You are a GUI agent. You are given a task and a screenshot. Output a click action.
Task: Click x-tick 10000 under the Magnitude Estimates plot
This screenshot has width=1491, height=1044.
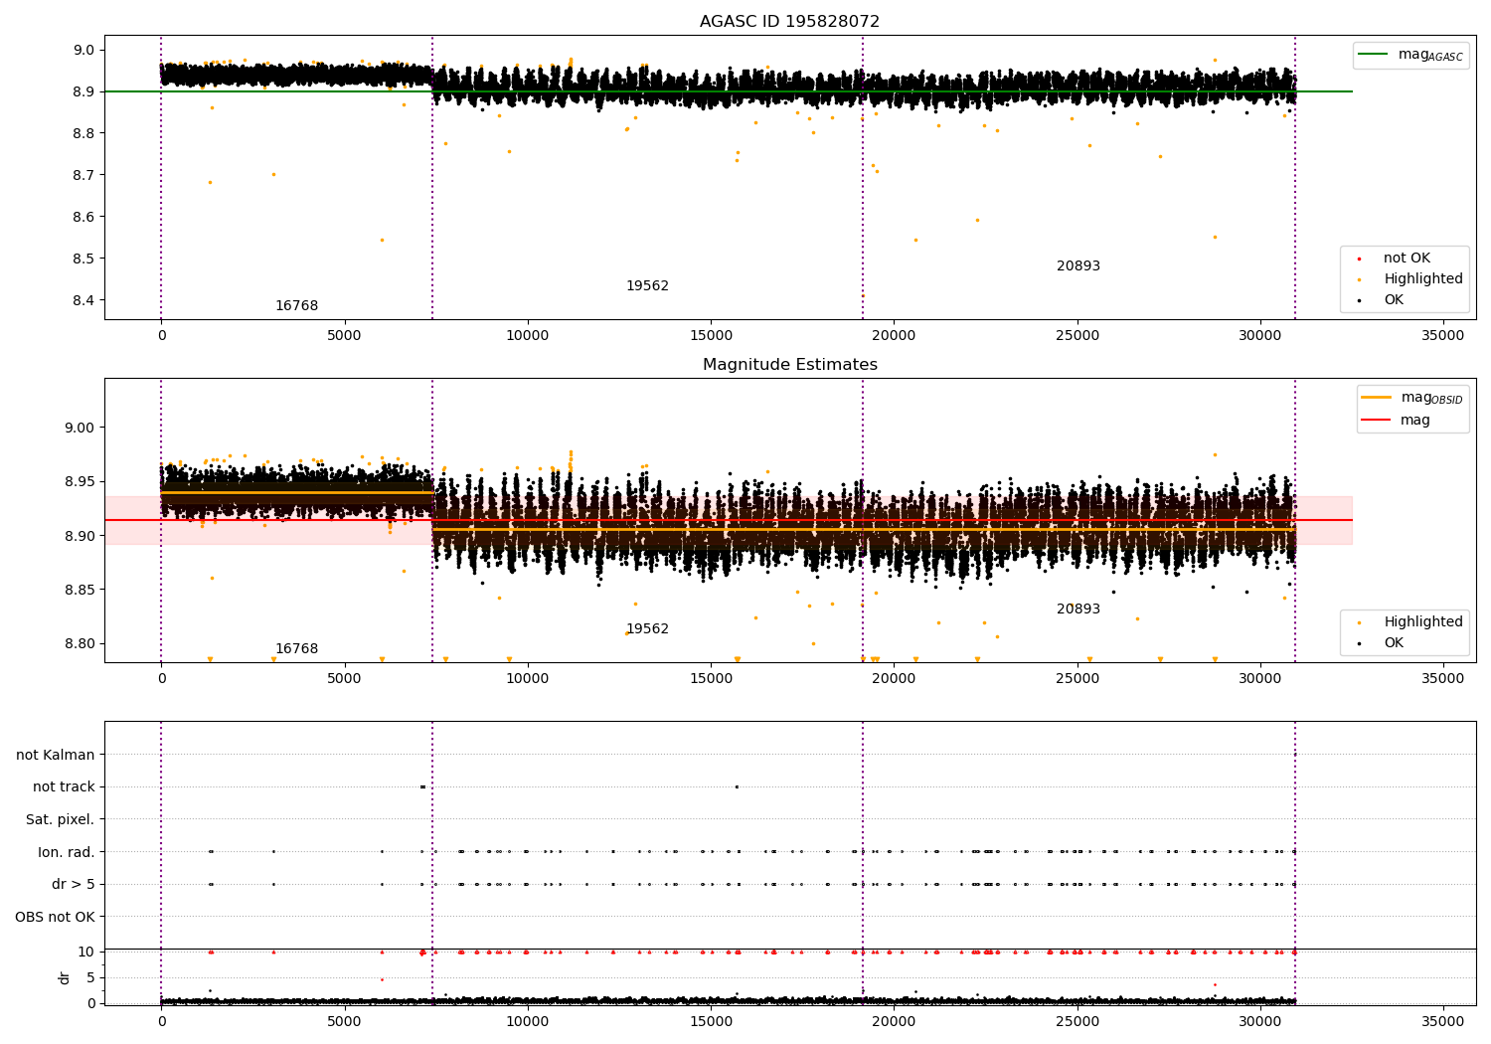pyautogui.click(x=528, y=679)
